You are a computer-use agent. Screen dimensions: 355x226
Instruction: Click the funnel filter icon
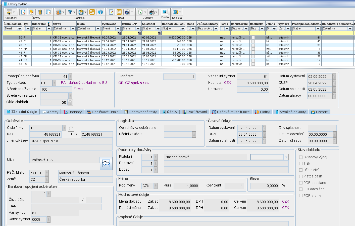tap(70, 12)
